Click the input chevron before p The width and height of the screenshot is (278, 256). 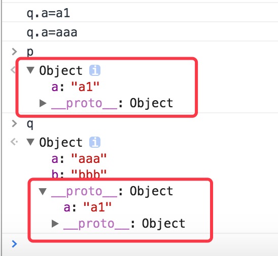click(14, 52)
